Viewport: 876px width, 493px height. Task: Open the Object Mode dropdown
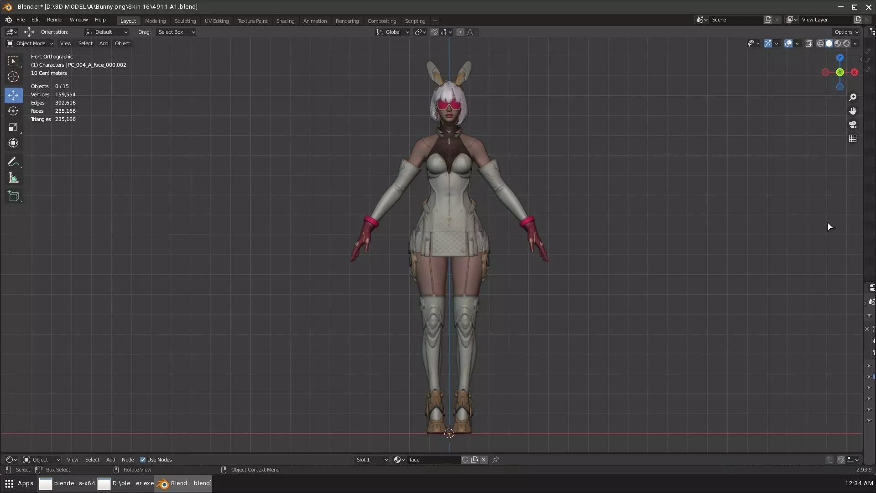point(30,43)
